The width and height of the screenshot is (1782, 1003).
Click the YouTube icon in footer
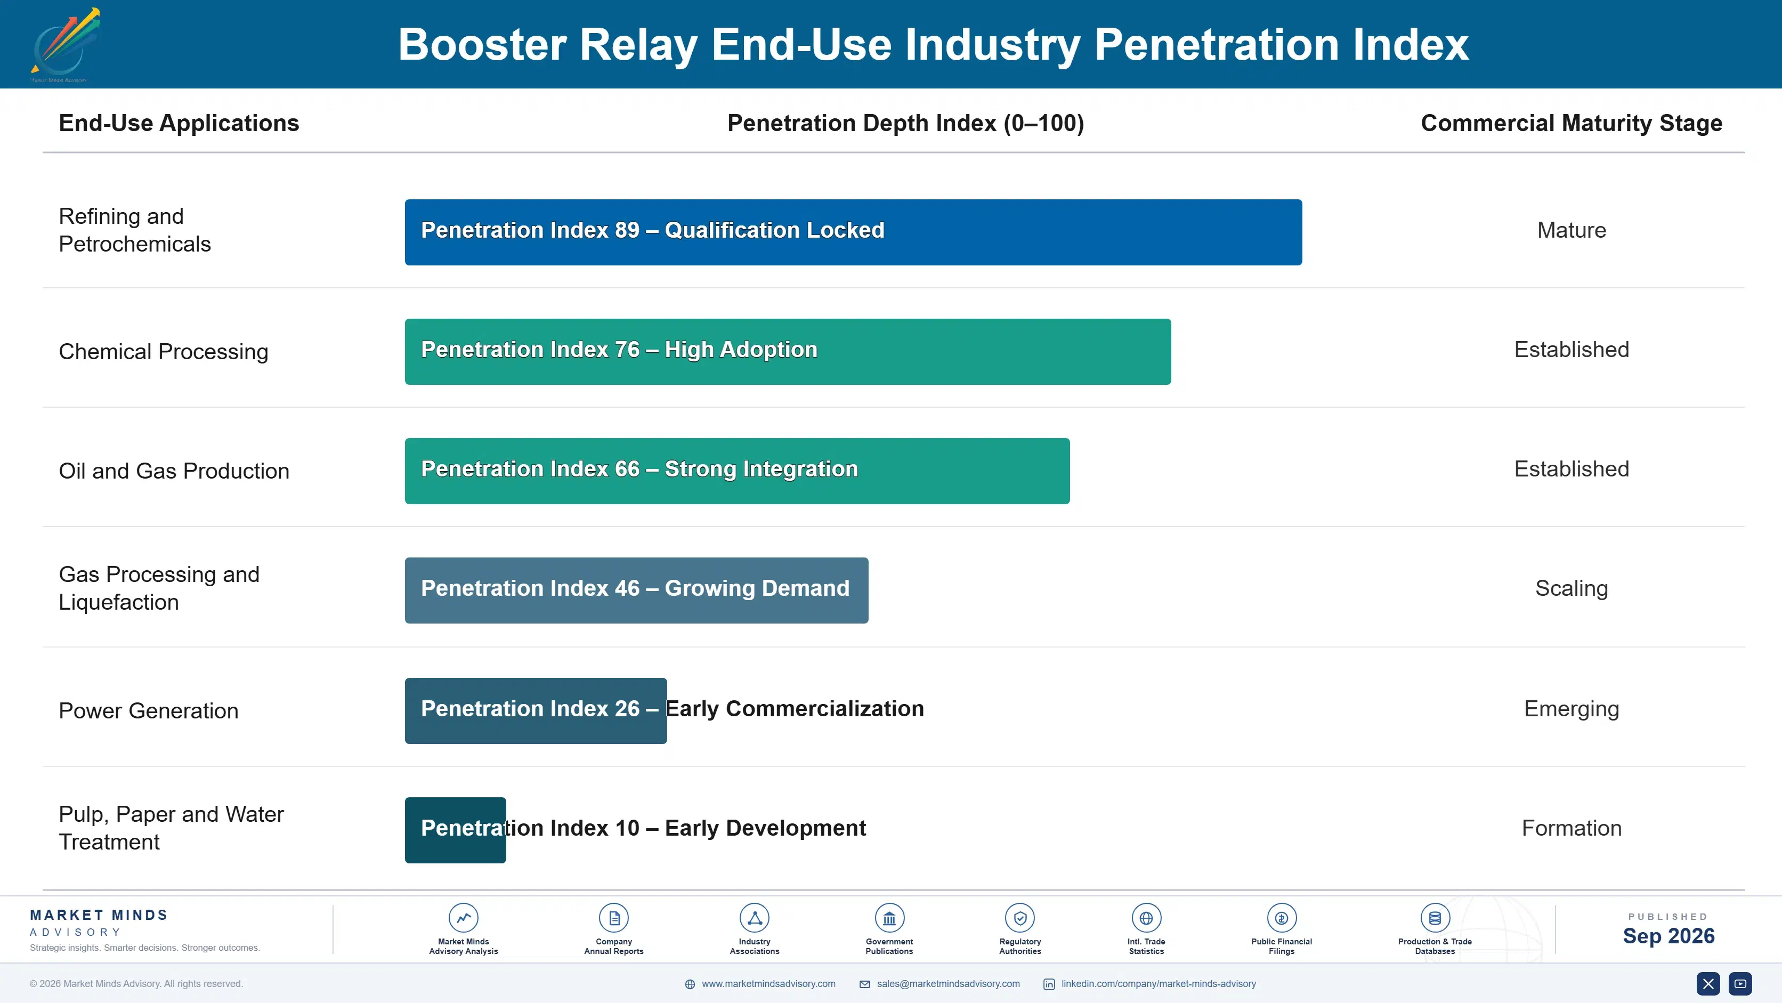click(x=1740, y=984)
